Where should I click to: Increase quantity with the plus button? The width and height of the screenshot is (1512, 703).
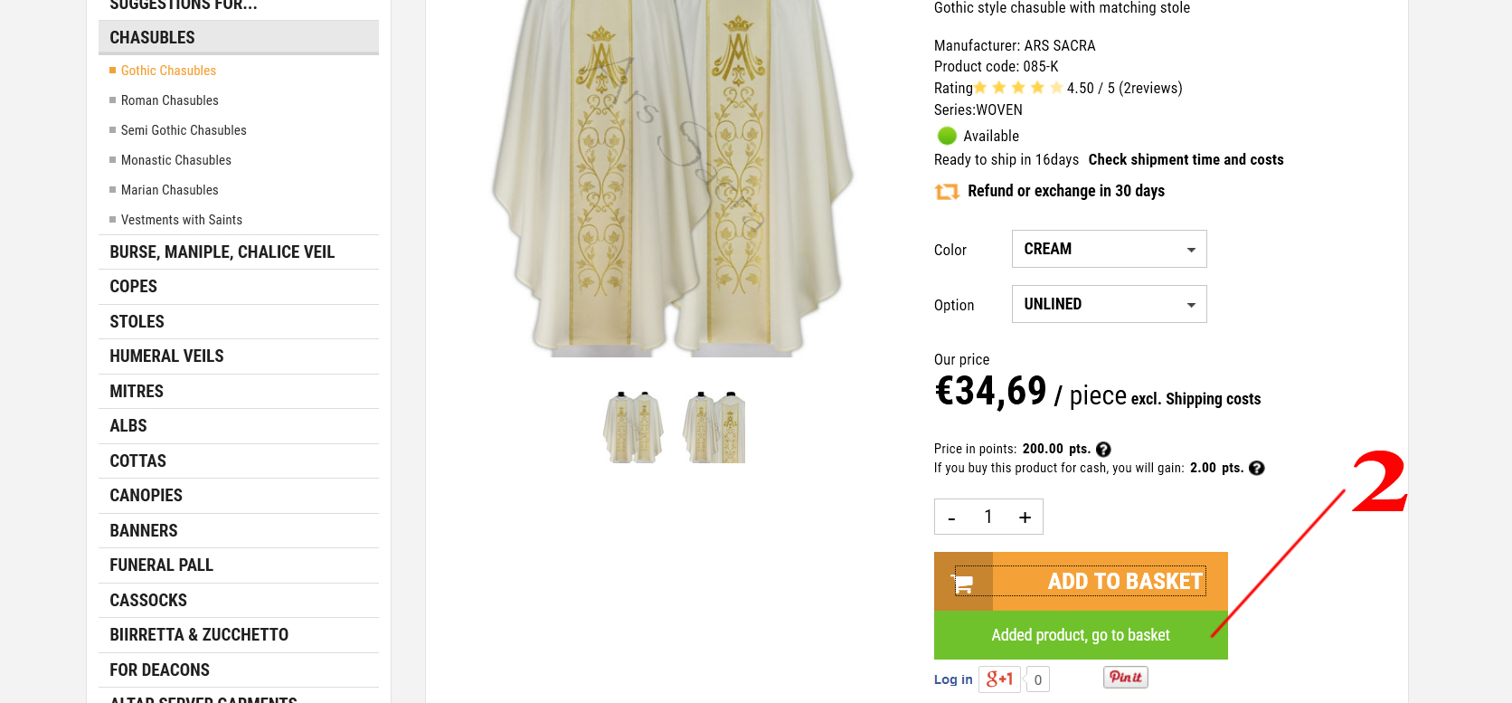click(1025, 518)
